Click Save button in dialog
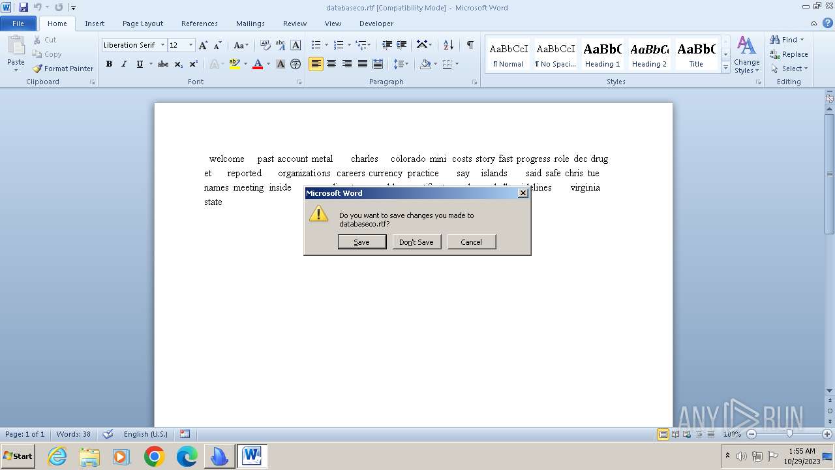835x470 pixels. click(362, 242)
